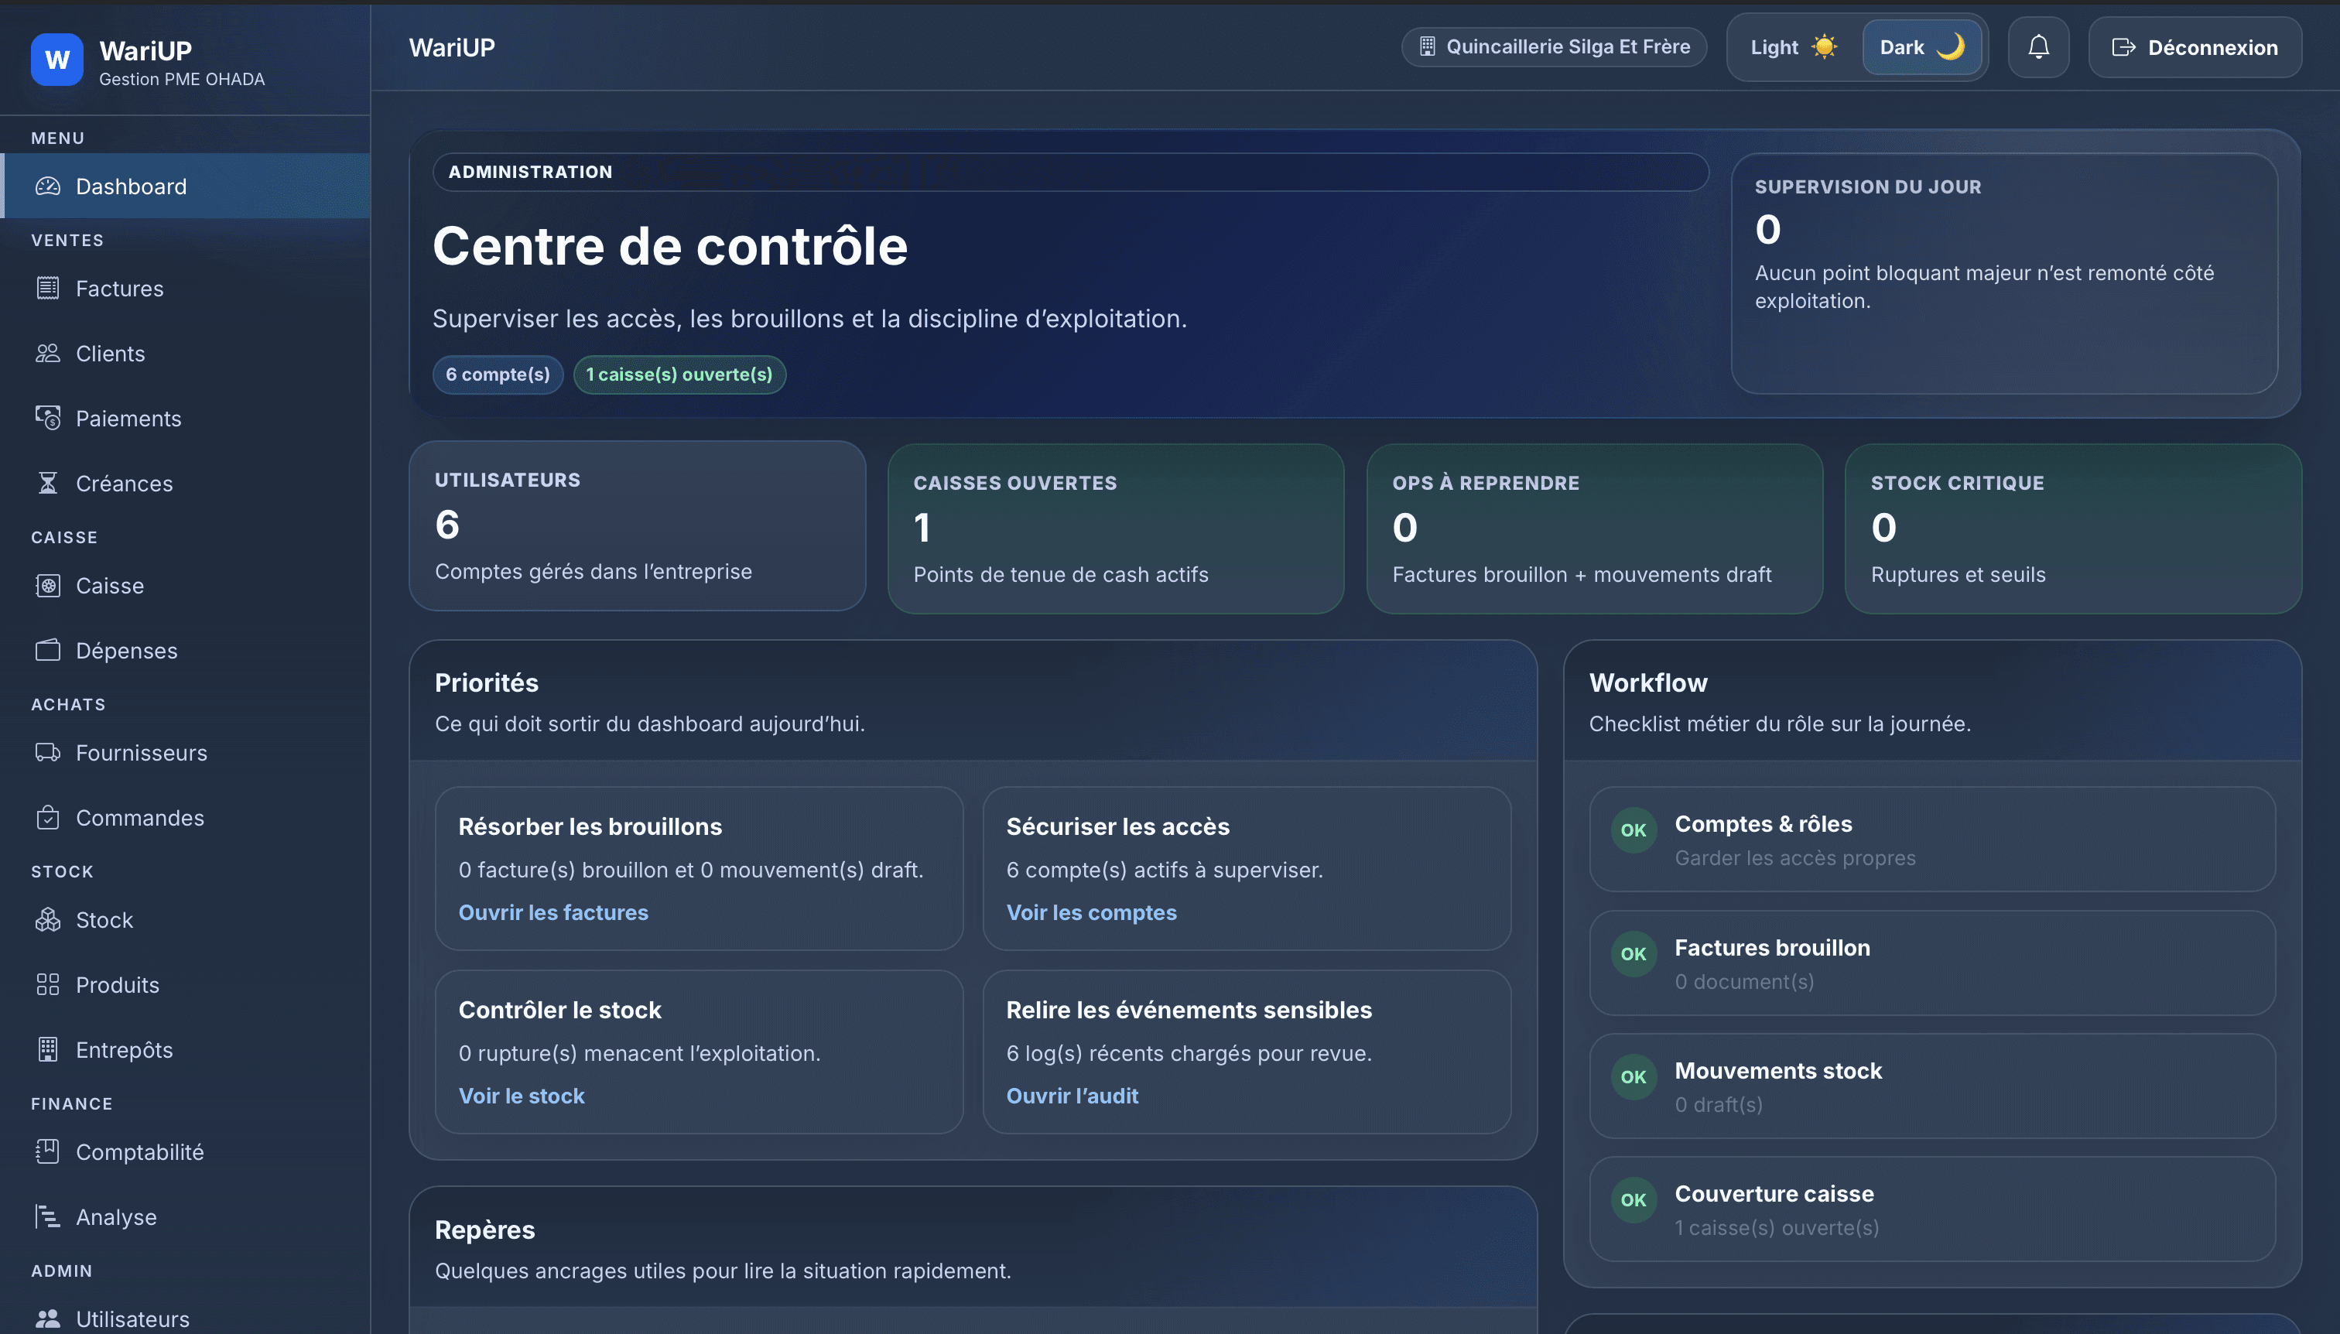This screenshot has height=1334, width=2340.
Task: Click the Ops à reprendre stat card
Action: pyautogui.click(x=1595, y=528)
